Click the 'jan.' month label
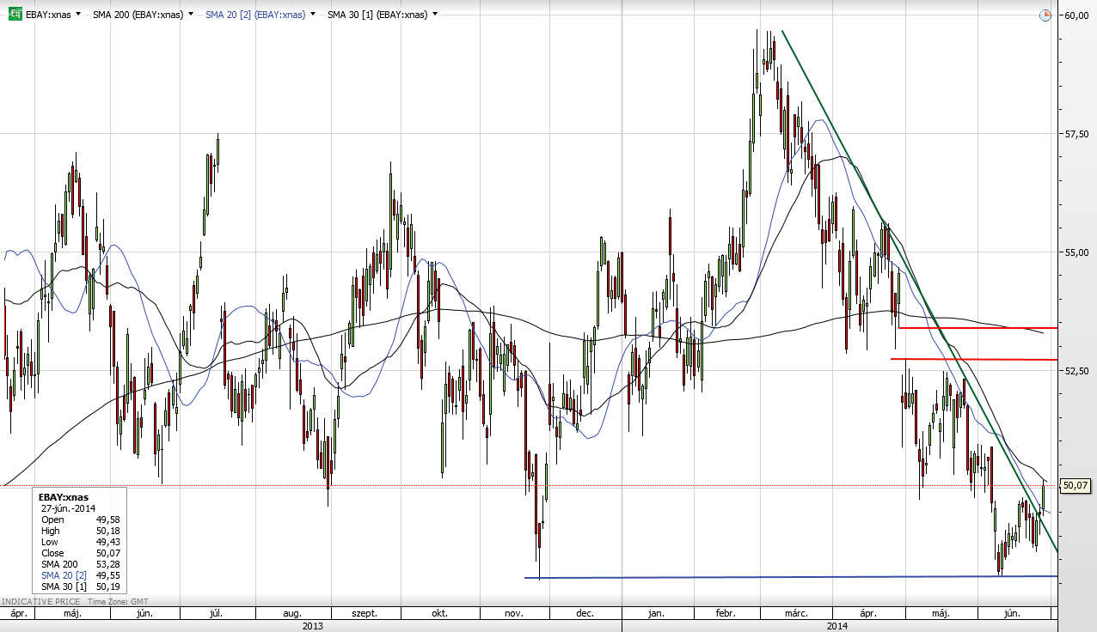The image size is (1097, 632). coord(655,614)
